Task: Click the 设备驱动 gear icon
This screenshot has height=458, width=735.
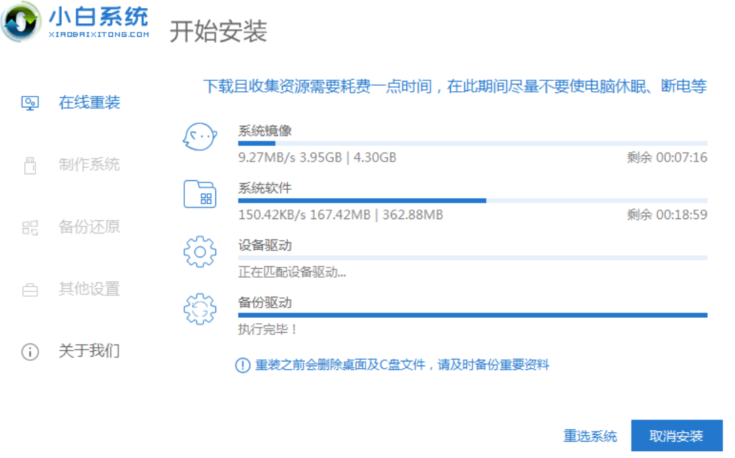Action: coord(200,252)
